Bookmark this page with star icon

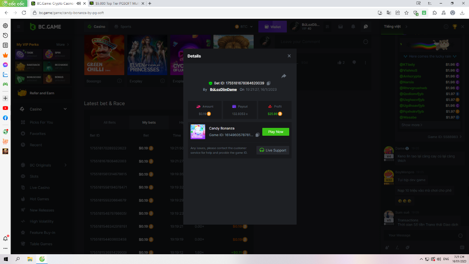tap(406, 13)
